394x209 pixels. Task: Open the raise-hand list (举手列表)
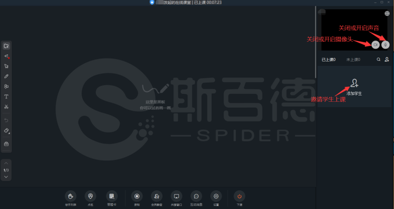click(71, 196)
